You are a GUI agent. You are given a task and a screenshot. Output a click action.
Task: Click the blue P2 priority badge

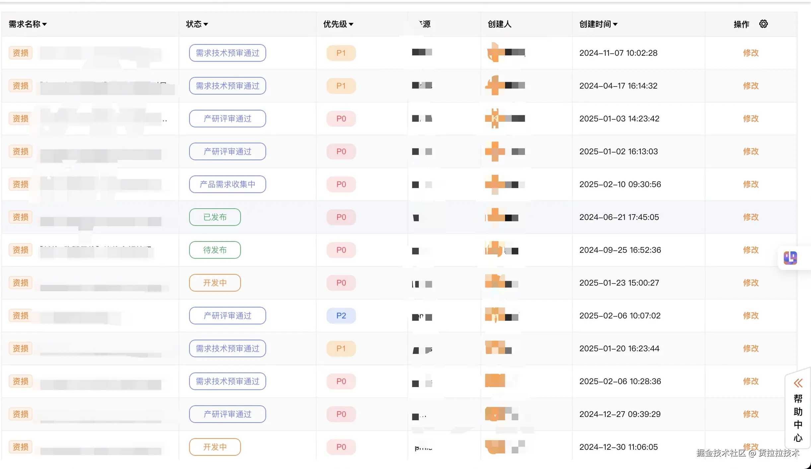tap(340, 315)
